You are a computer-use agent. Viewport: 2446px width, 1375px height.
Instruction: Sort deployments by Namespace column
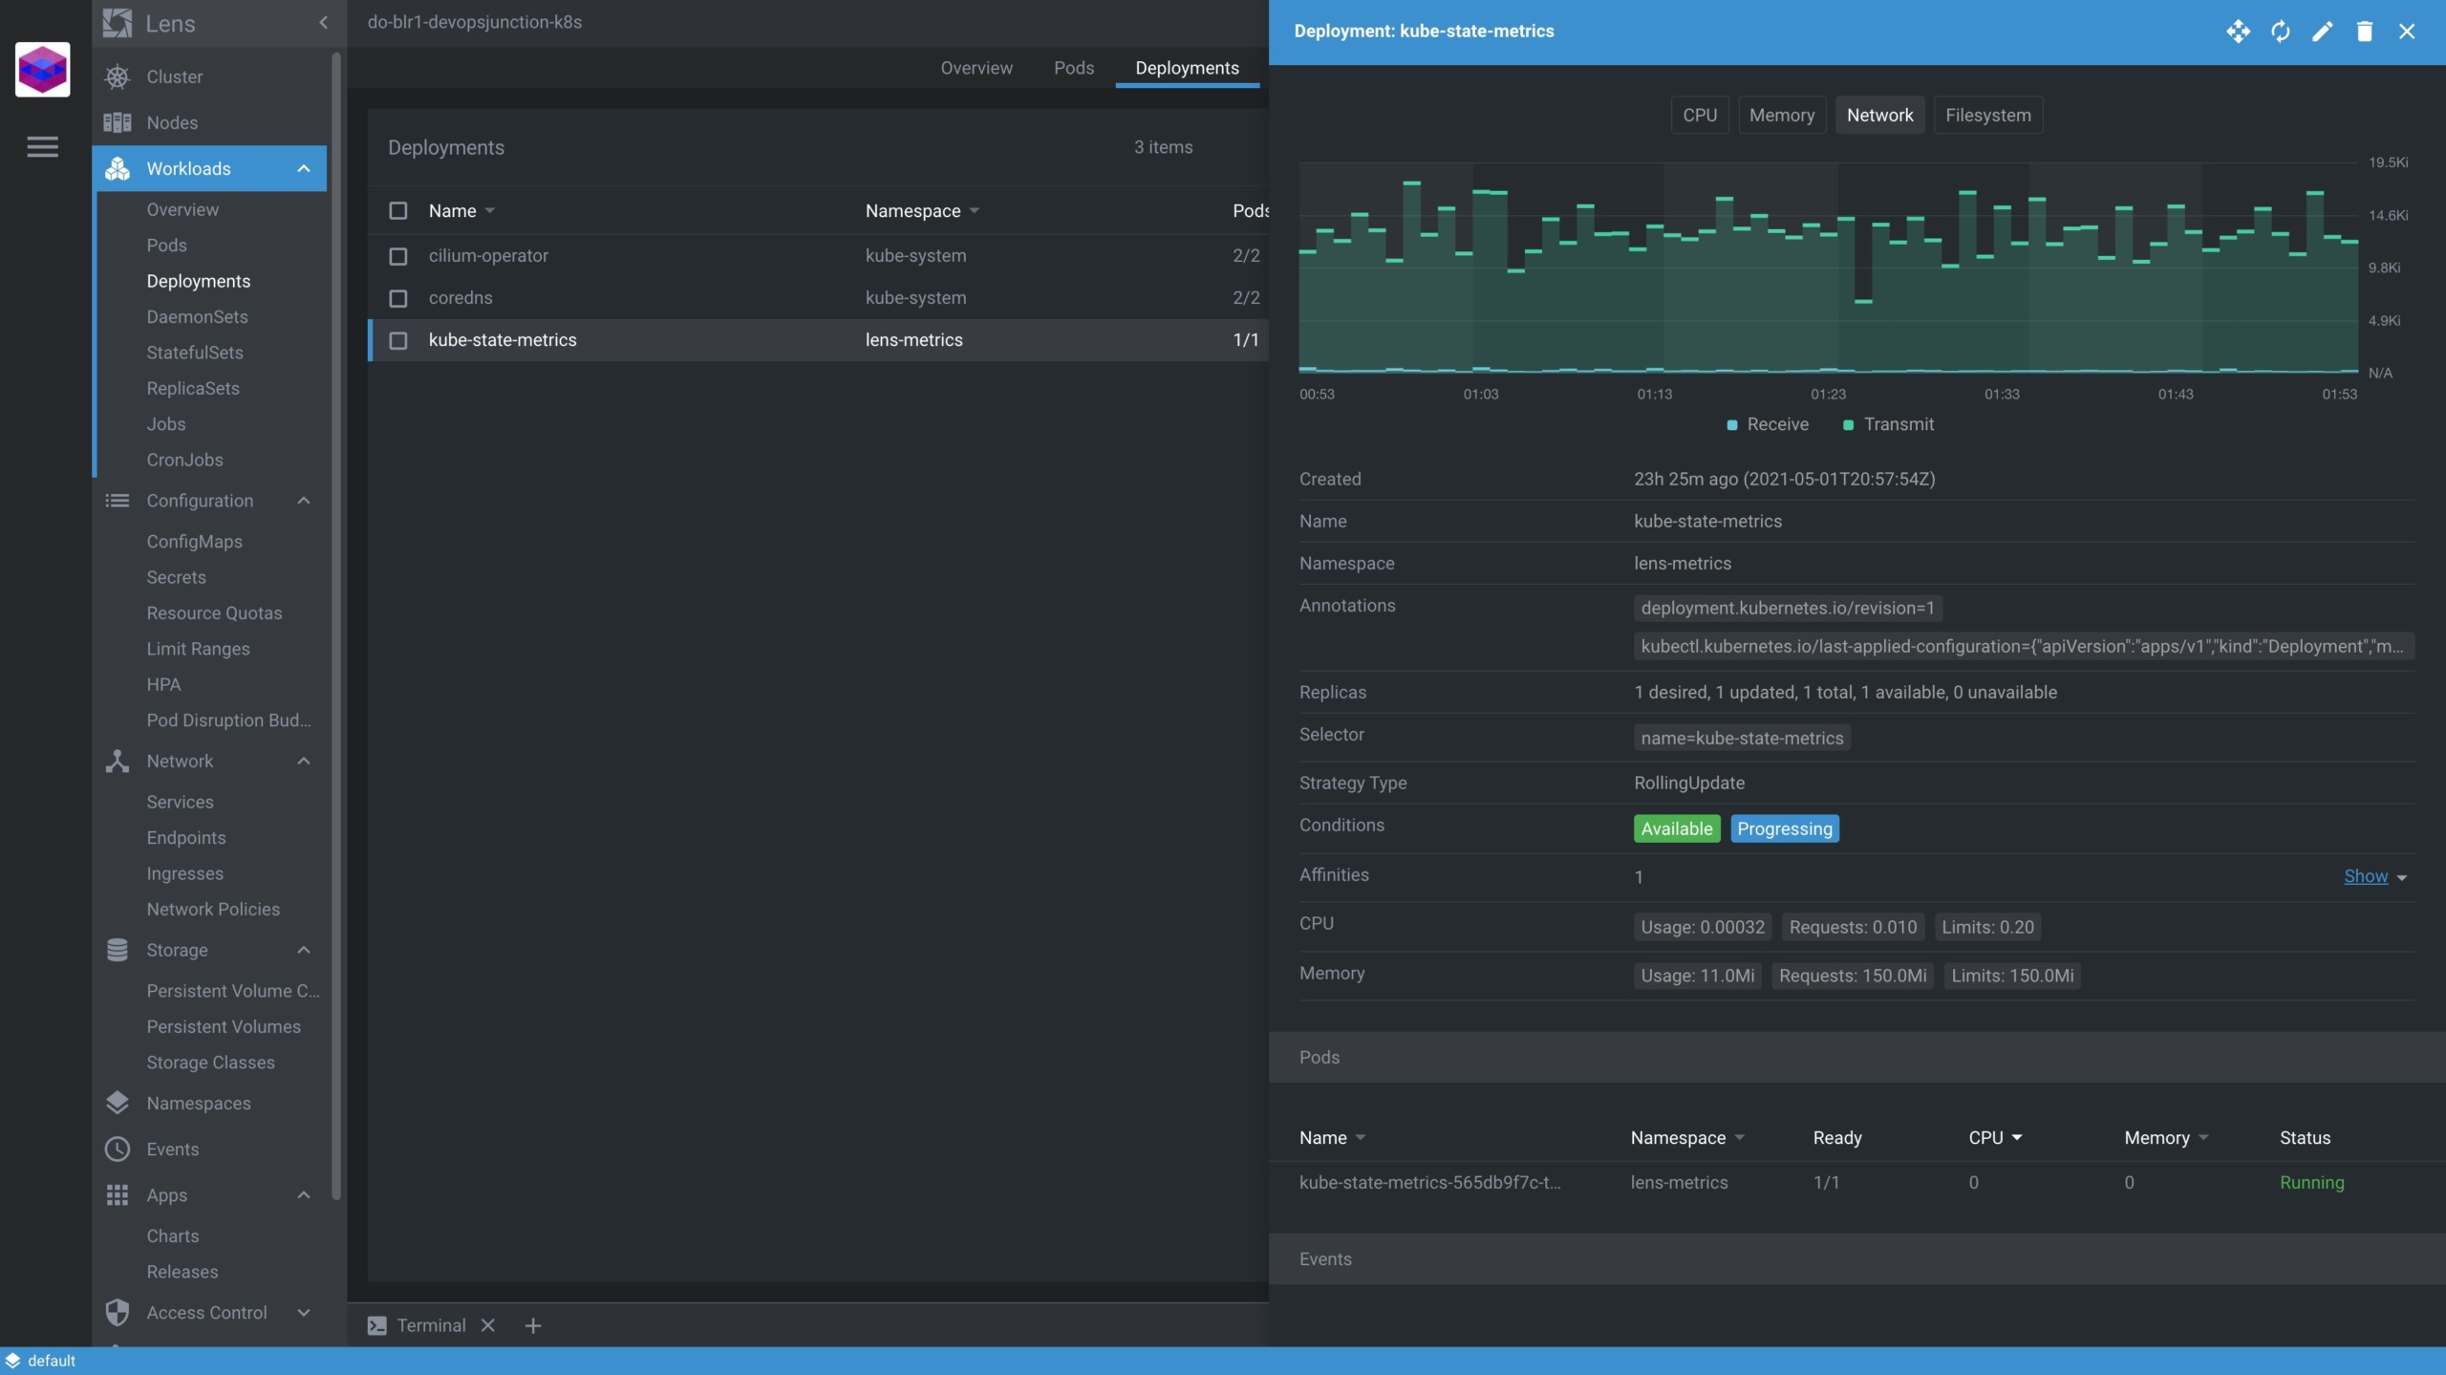click(922, 210)
